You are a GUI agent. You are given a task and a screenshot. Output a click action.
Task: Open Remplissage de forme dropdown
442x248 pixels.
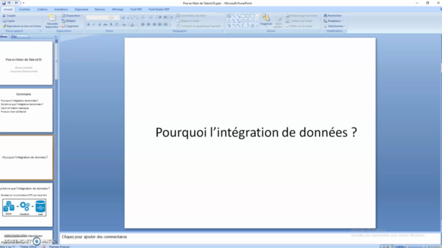click(x=302, y=16)
